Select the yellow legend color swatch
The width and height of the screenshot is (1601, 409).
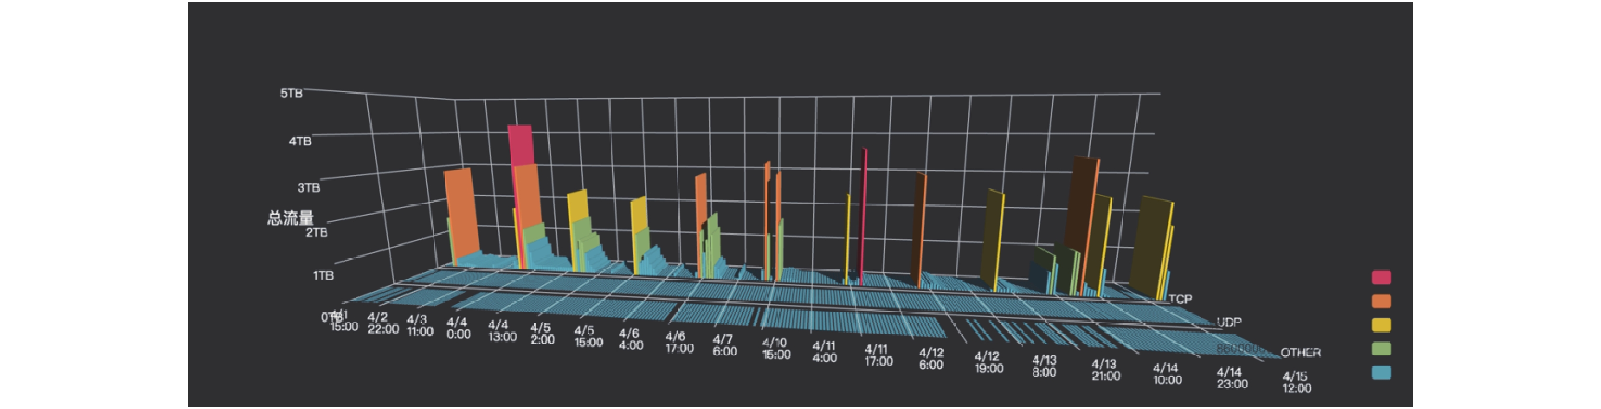tap(1381, 324)
